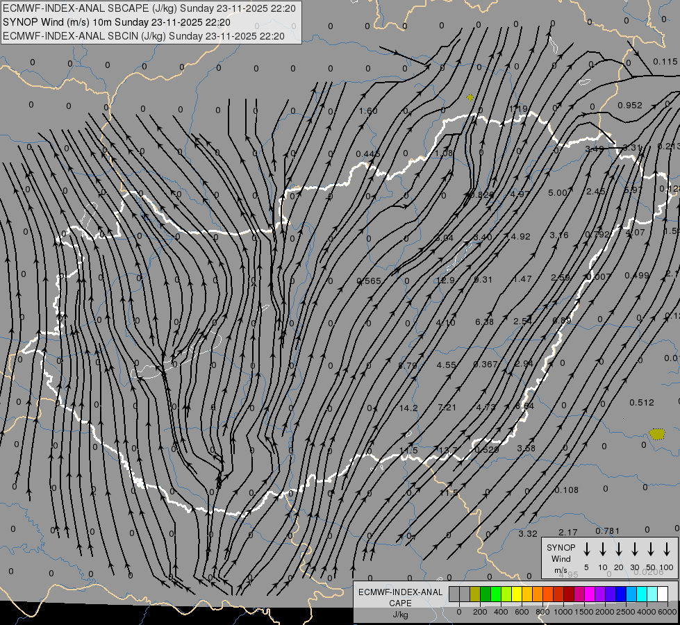Screen dimensions: 680x625
Task: Pick the dark green CAPE colorbar swatch
Action: 486,594
